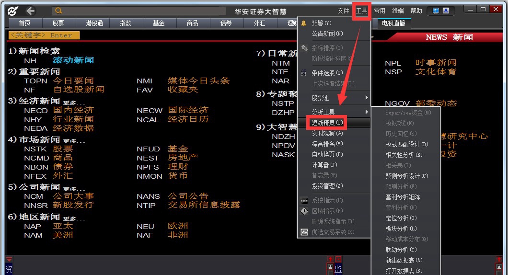
Task: Click the red right-arrow icon above 监
Action: click(x=338, y=259)
